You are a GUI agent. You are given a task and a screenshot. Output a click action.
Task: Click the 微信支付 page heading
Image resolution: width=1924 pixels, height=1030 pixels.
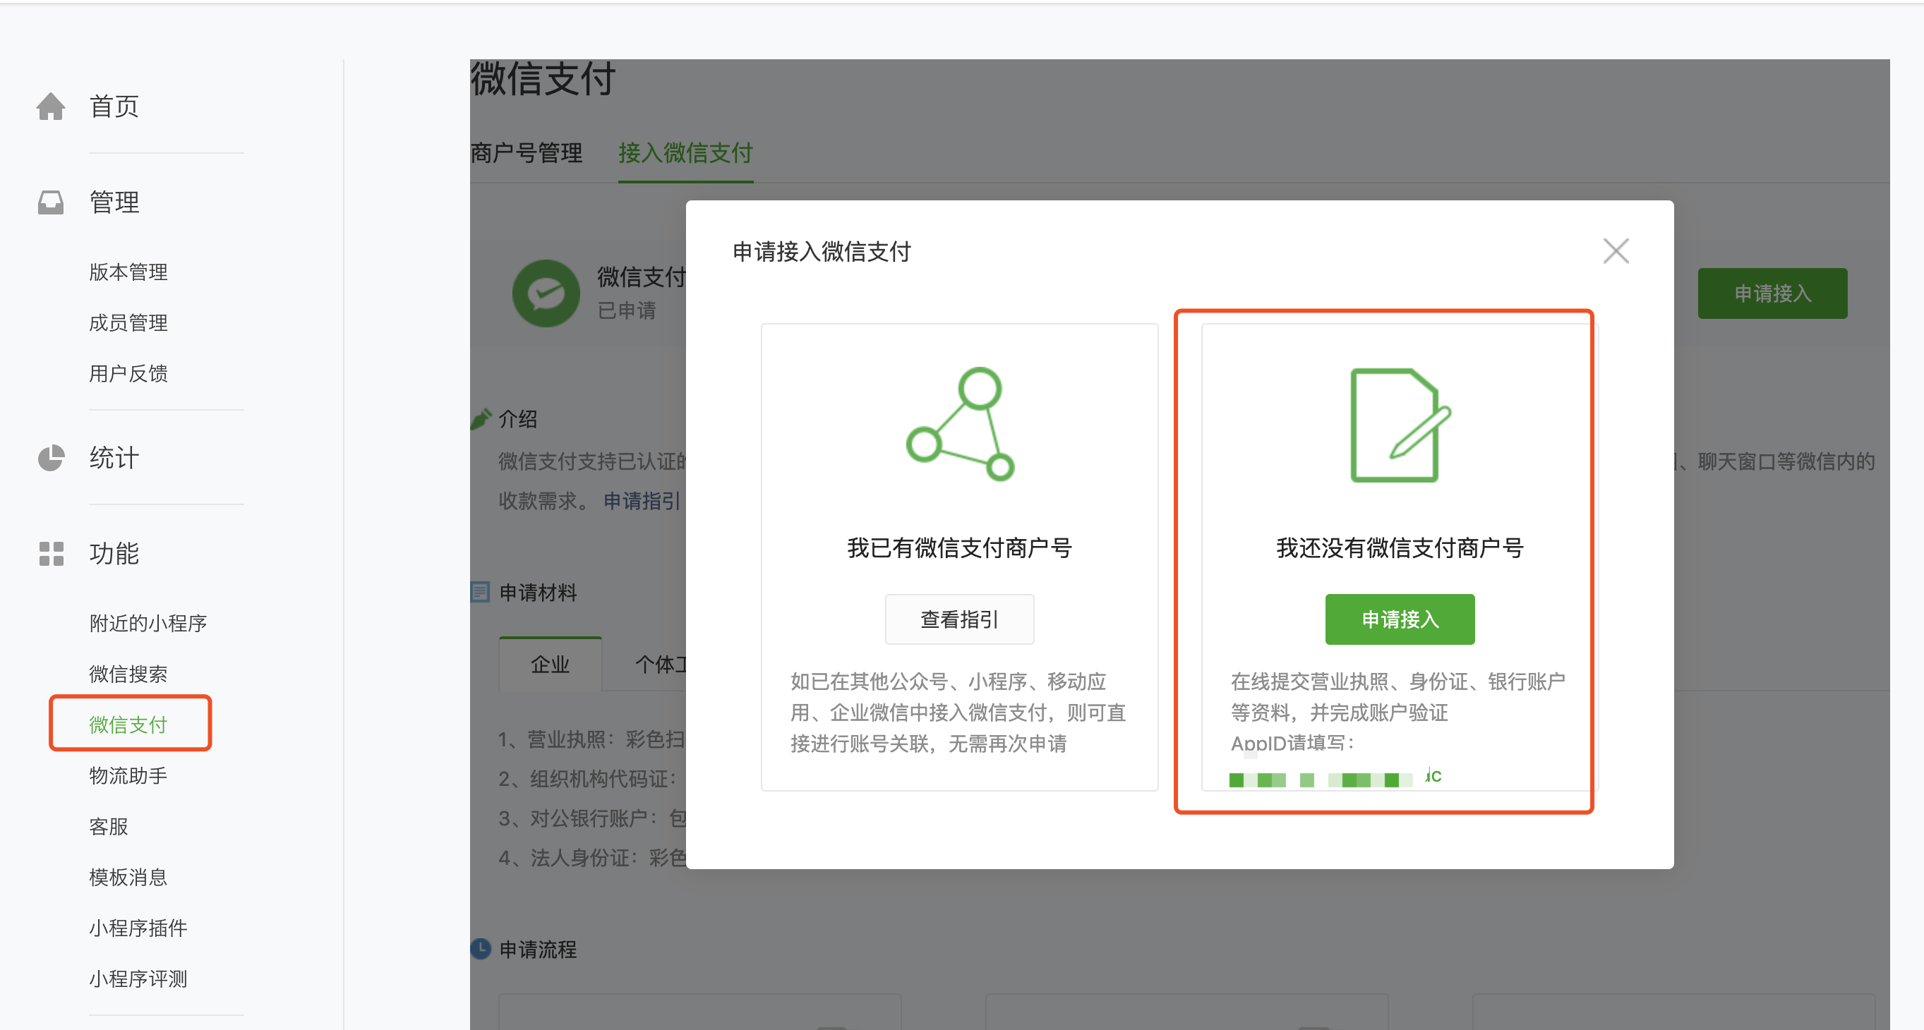tap(543, 78)
